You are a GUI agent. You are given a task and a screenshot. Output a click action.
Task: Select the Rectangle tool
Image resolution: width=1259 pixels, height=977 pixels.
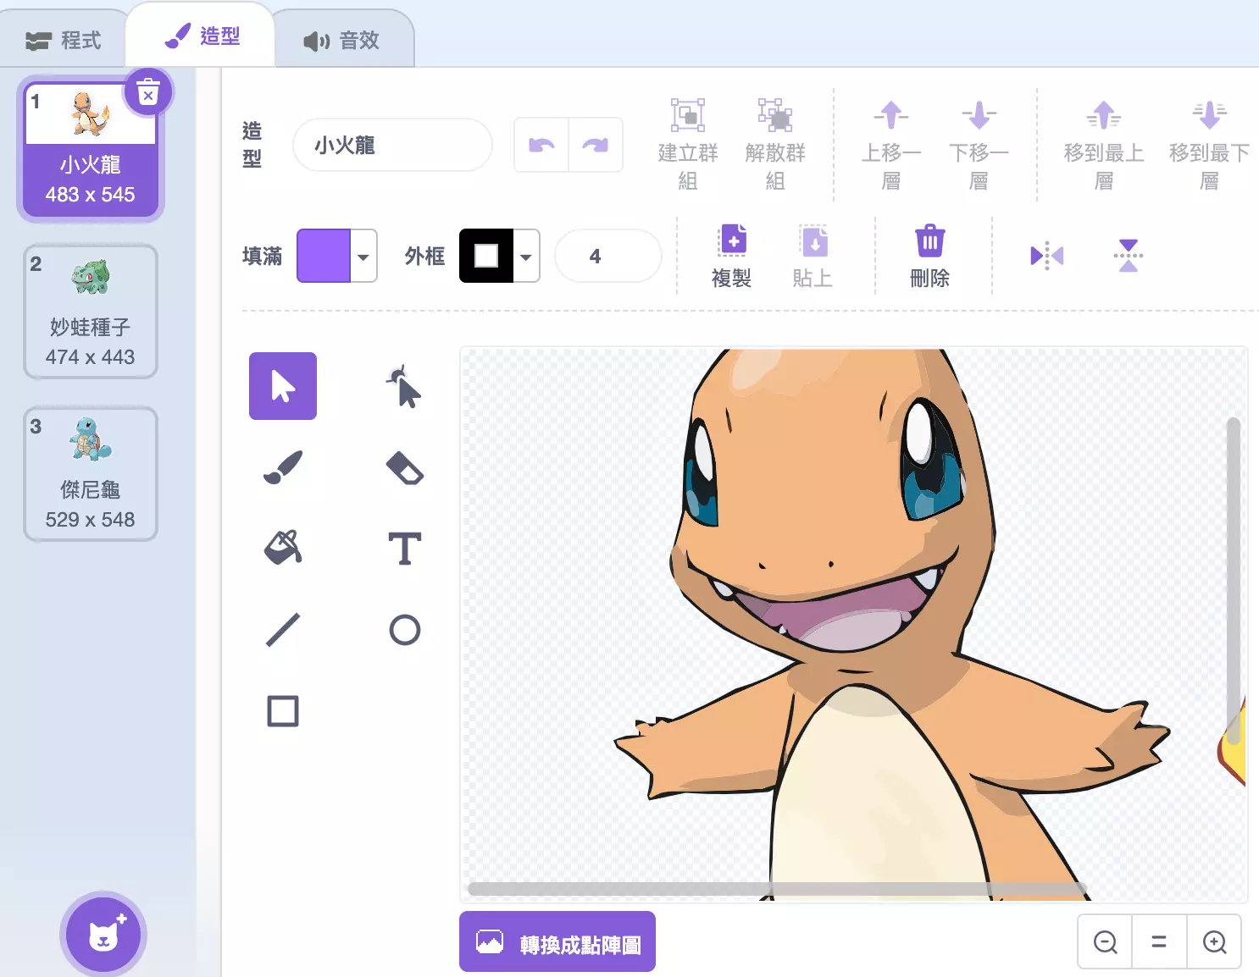(x=283, y=711)
